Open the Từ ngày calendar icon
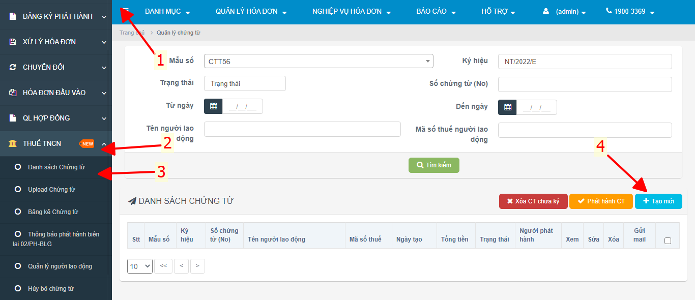This screenshot has width=695, height=300. [213, 107]
